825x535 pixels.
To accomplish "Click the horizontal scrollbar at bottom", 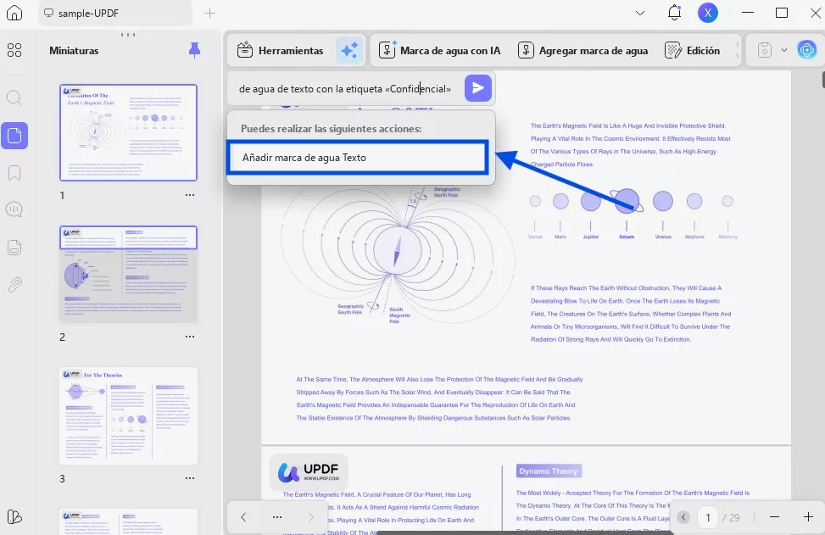I will 527,533.
